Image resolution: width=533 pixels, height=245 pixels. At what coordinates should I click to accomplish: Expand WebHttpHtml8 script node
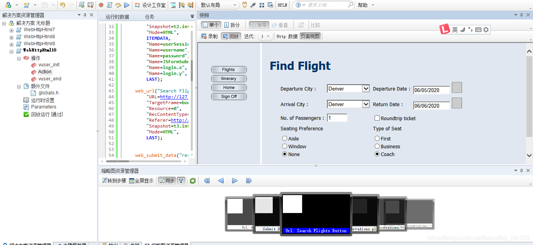11,37
